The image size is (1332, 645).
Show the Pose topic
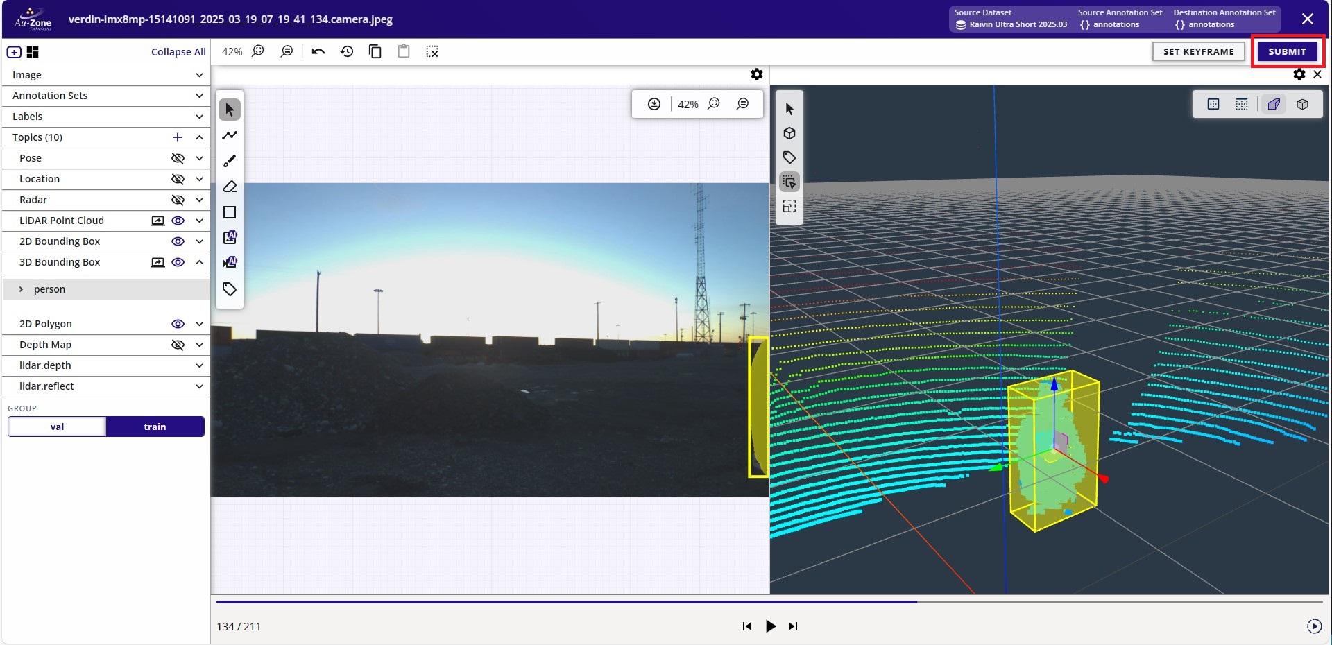(x=178, y=158)
